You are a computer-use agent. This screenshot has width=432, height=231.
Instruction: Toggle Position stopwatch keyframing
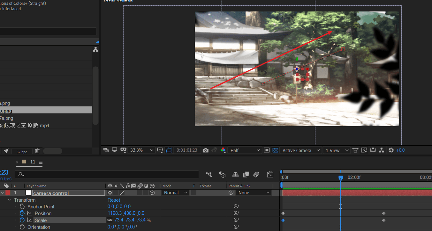(x=22, y=213)
